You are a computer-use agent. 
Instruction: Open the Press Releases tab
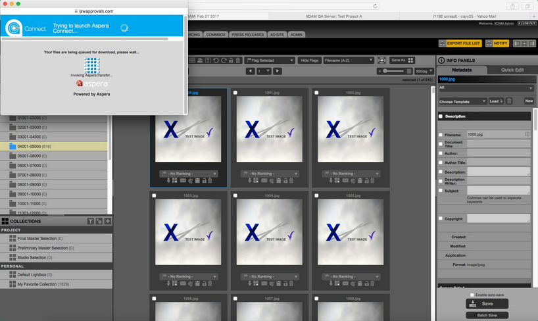248,34
